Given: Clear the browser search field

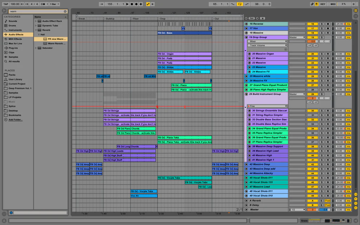Looking at the screenshot, I should pos(65,11).
